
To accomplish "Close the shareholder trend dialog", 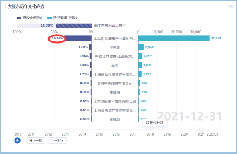I will tap(231, 6).
